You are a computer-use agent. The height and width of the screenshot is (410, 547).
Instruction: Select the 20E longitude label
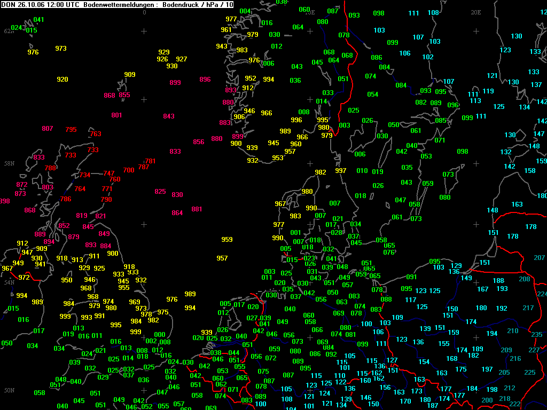(476, 13)
